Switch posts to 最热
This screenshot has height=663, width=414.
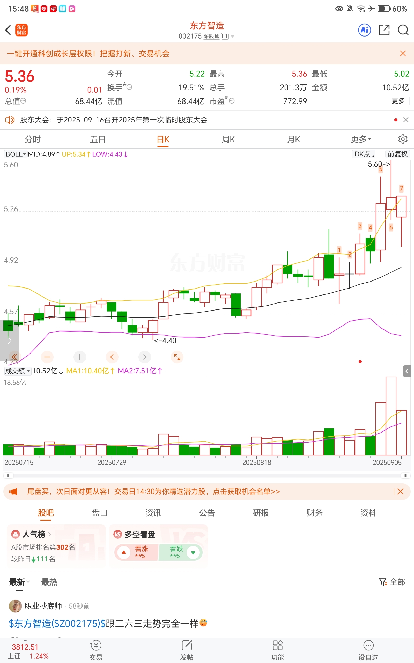(49, 582)
